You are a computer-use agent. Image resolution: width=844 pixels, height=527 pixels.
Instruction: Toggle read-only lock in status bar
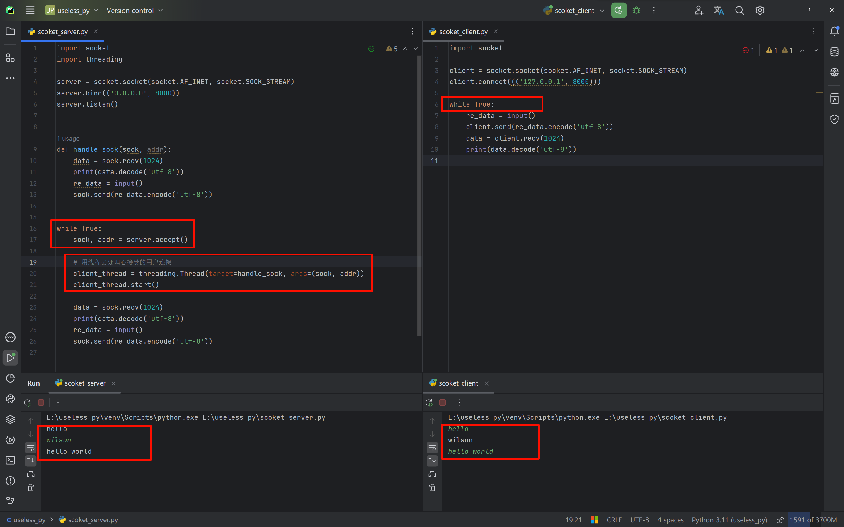pyautogui.click(x=780, y=520)
